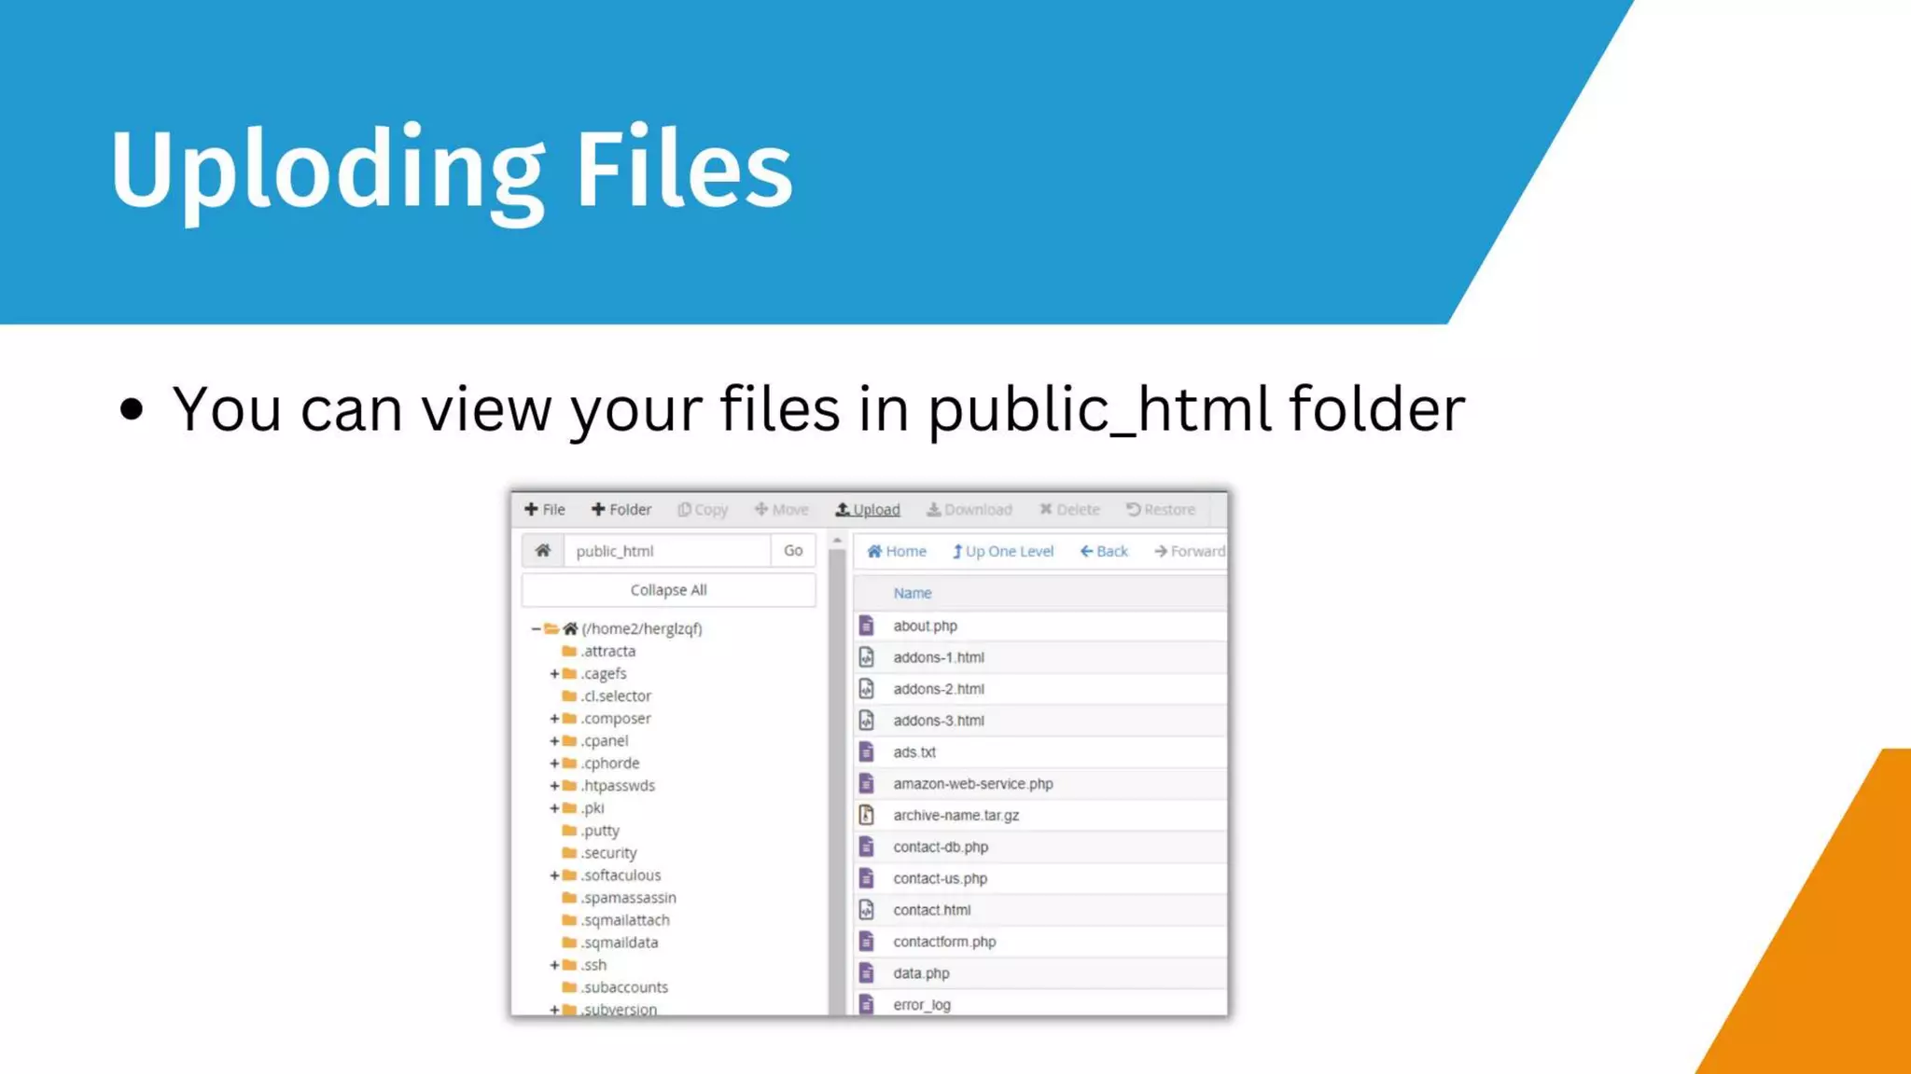The image size is (1911, 1074).
Task: Click the archive-name.tar.gz archive icon
Action: coord(867,815)
